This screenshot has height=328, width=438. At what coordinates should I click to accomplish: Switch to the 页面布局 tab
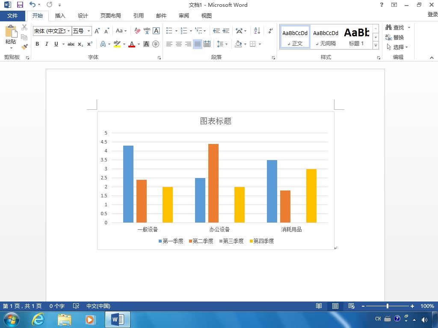(x=111, y=16)
